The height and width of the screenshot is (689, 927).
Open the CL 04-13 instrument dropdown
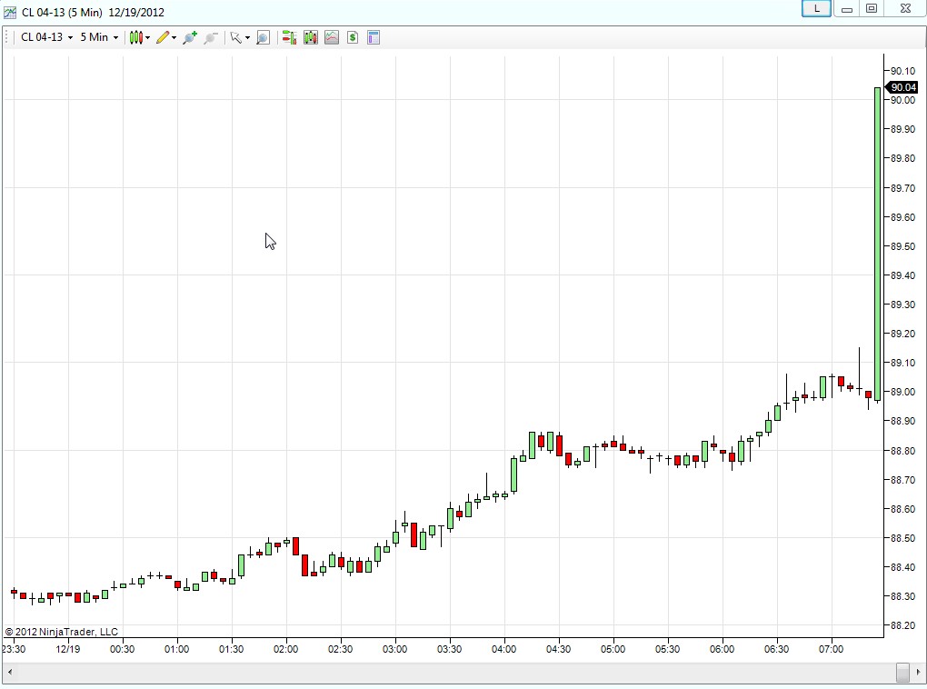46,37
